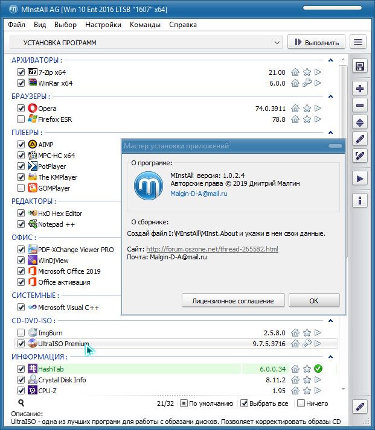375x430 pixels.
Task: Click the РЕДАКТОРЫ category heading
Action: pyautogui.click(x=33, y=201)
